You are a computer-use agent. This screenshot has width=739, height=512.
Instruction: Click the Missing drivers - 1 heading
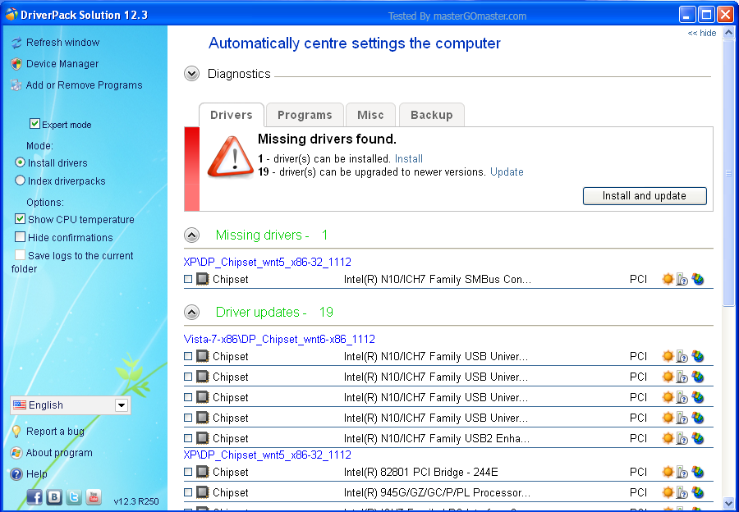tap(272, 235)
